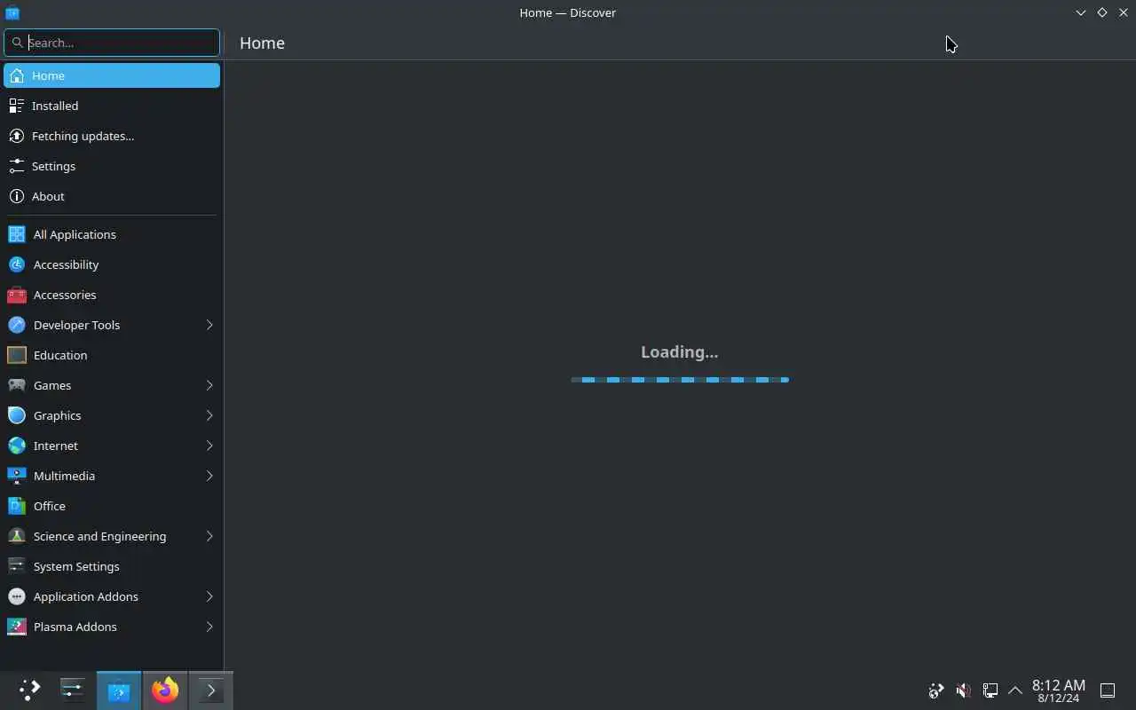Expand the Internet subcategories arrow
Viewport: 1136px width, 710px height.
[x=209, y=446]
